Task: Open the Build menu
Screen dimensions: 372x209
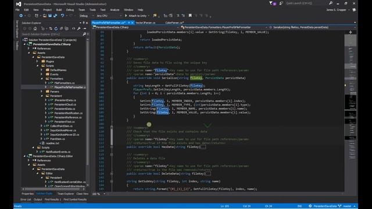Action: 59,10
